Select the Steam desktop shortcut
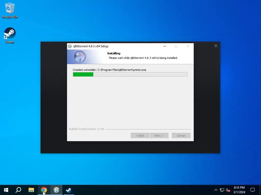The image size is (261, 195). pos(10,35)
